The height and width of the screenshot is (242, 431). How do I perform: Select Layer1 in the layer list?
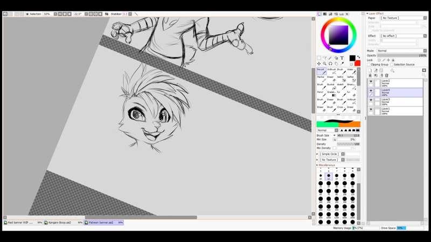click(x=395, y=111)
